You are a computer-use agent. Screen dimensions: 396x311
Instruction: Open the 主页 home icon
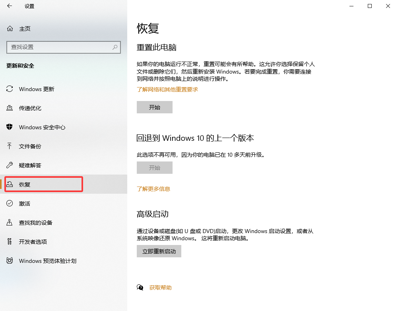pos(10,28)
